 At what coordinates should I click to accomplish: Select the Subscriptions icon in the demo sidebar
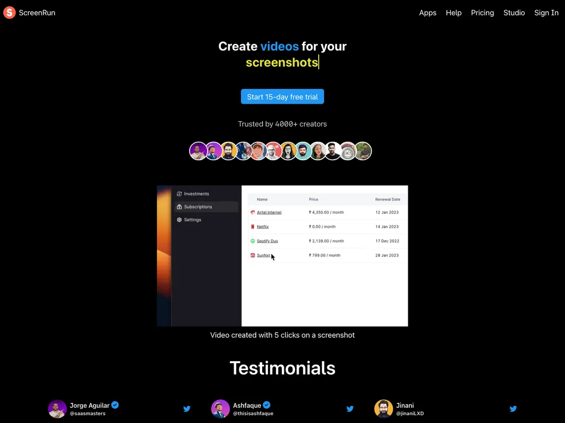click(x=179, y=207)
